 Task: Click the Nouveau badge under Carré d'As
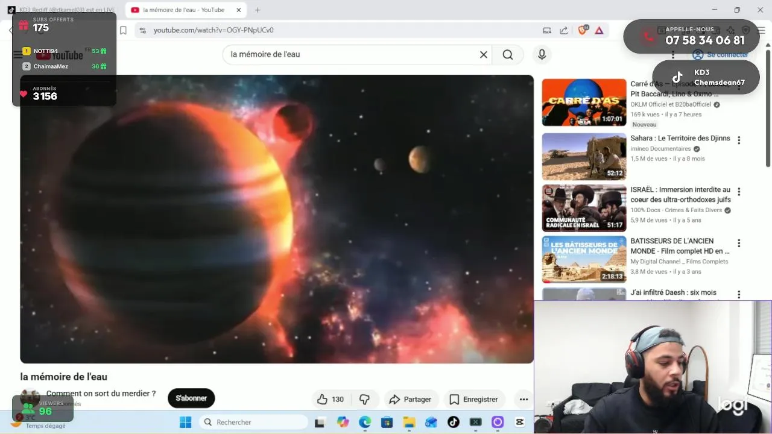(x=644, y=124)
